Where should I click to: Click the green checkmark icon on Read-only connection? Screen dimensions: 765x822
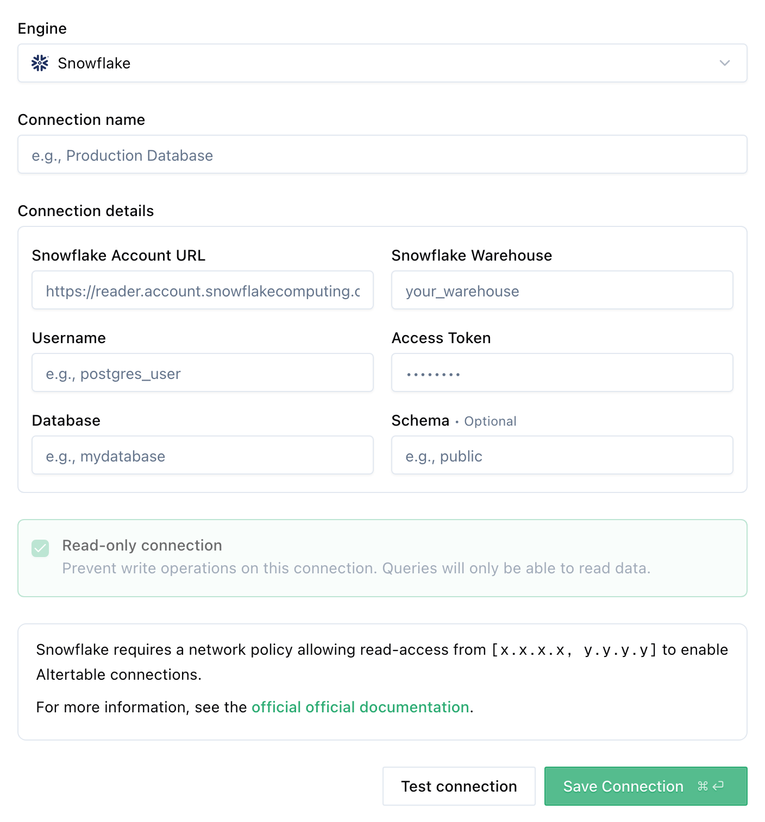point(39,549)
